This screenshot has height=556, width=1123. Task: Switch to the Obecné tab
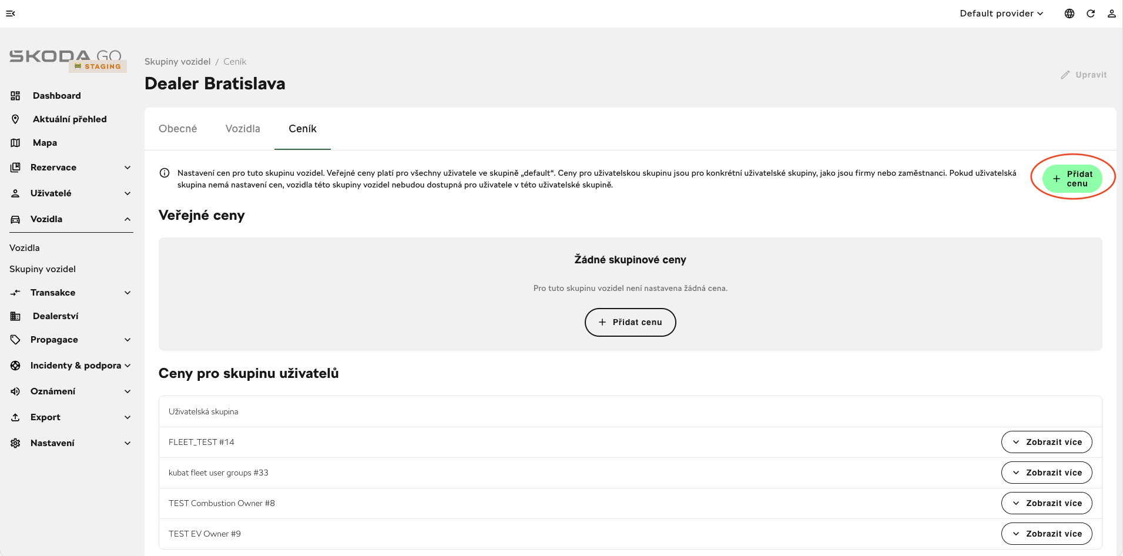178,129
